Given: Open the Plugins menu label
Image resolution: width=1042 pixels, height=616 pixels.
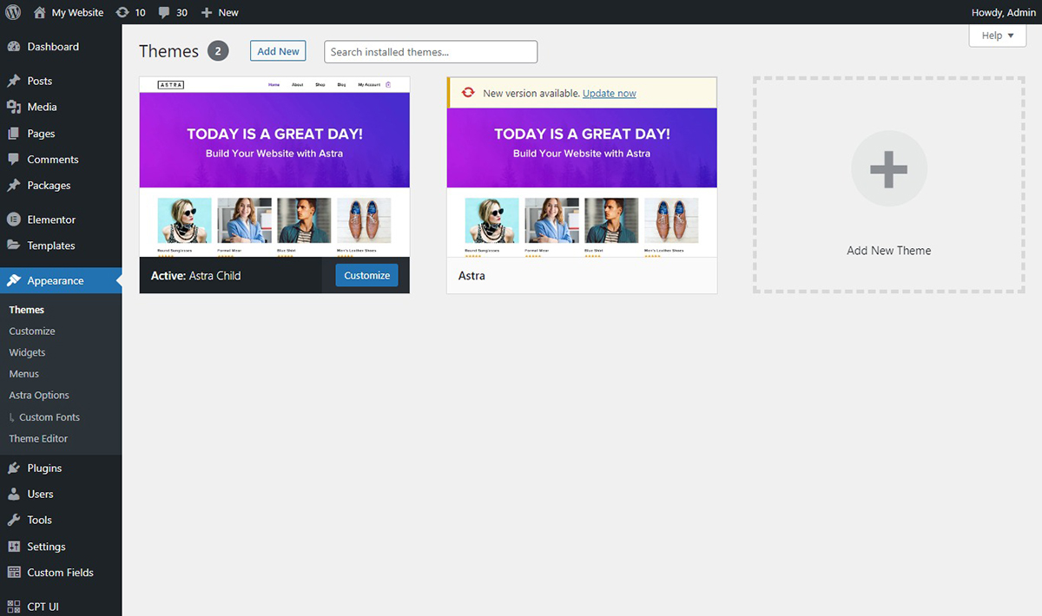Looking at the screenshot, I should (x=44, y=468).
